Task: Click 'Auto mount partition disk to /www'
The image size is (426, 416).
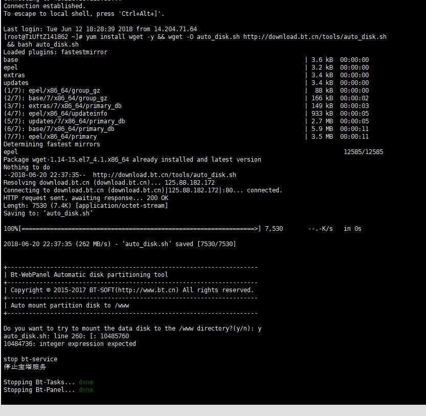Action: 70,305
